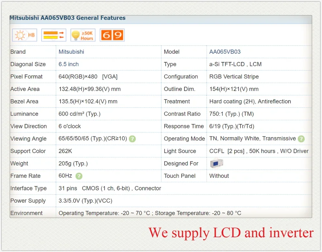322x252 pixels.
Task: Click the red We supply LCD and inverter text
Action: coord(231,233)
